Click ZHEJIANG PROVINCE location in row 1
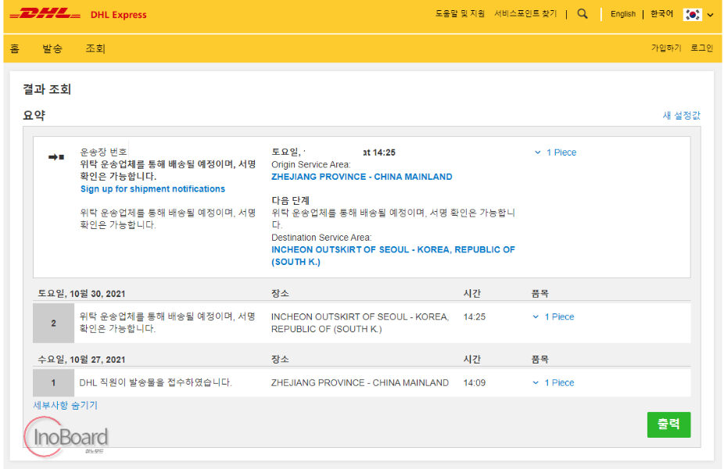The height and width of the screenshot is (469, 724). click(360, 383)
